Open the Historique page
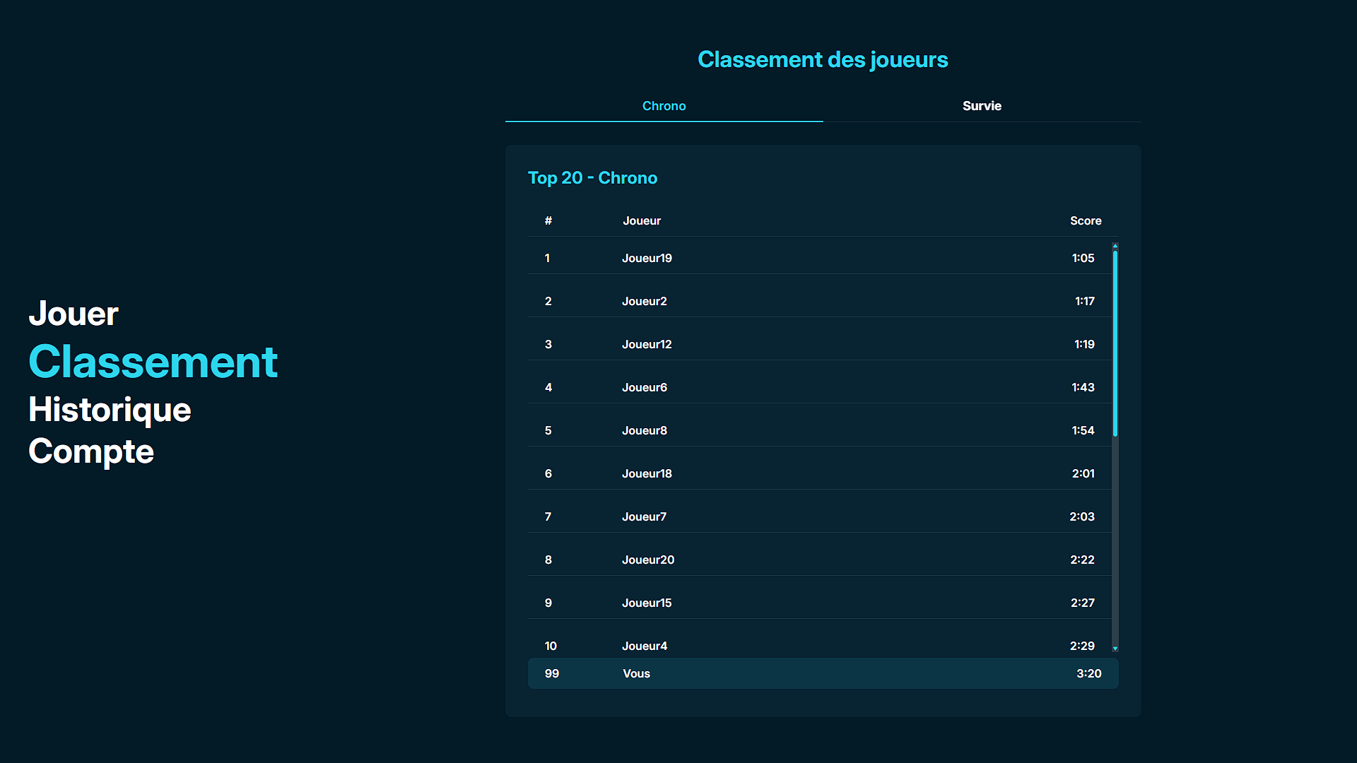 pos(110,410)
